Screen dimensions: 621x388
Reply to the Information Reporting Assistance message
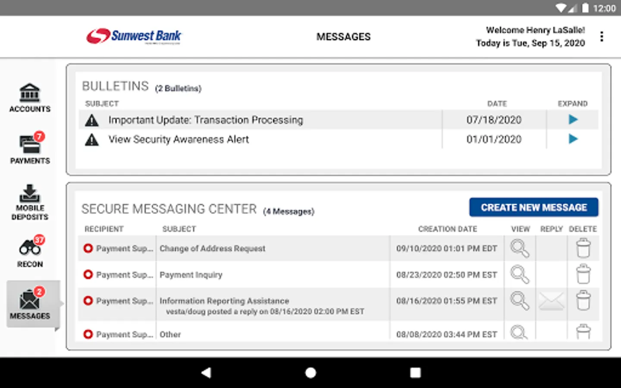point(552,301)
